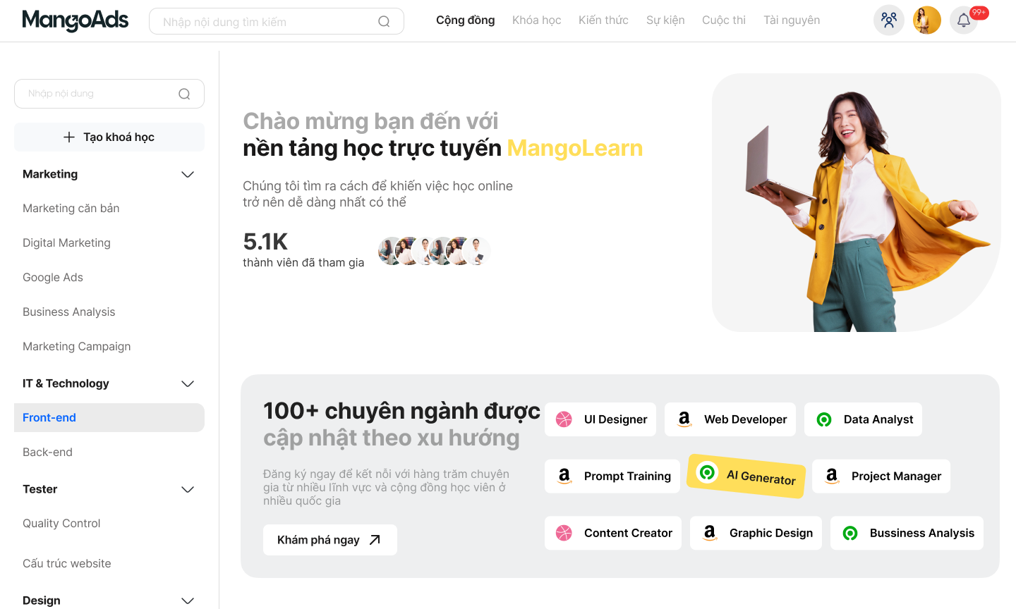Select Back-end in sidebar
The height and width of the screenshot is (609, 1016).
tap(47, 453)
